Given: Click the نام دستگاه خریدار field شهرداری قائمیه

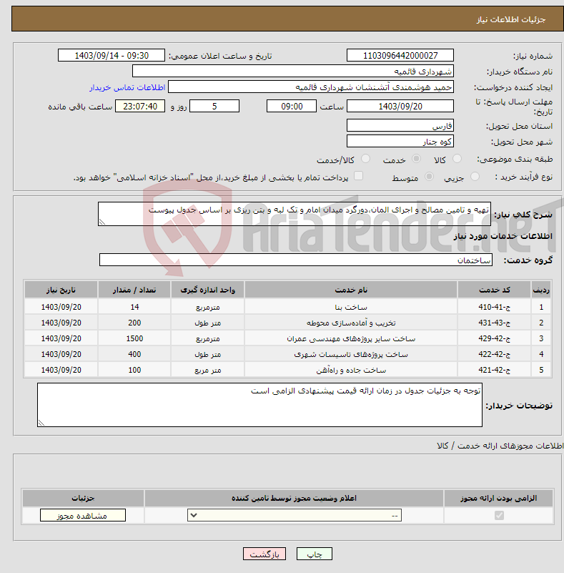Looking at the screenshot, I should tap(293, 72).
